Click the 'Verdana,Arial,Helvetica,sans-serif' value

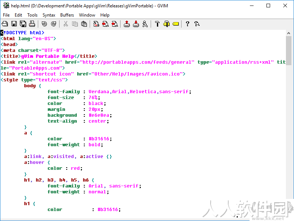pyautogui.click(x=139, y=92)
